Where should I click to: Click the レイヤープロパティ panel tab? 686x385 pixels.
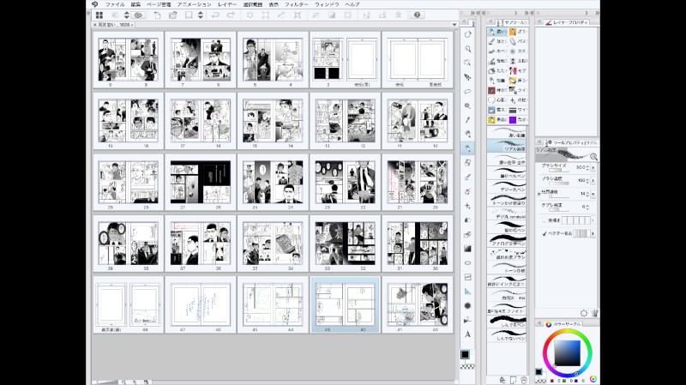tap(567, 22)
